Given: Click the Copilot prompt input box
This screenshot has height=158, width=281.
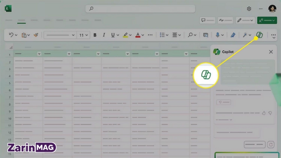Looking at the screenshot, I should pyautogui.click(x=247, y=155).
